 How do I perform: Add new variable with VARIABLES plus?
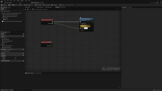[23, 55]
